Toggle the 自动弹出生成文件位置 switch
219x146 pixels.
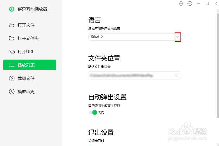pyautogui.click(x=93, y=112)
